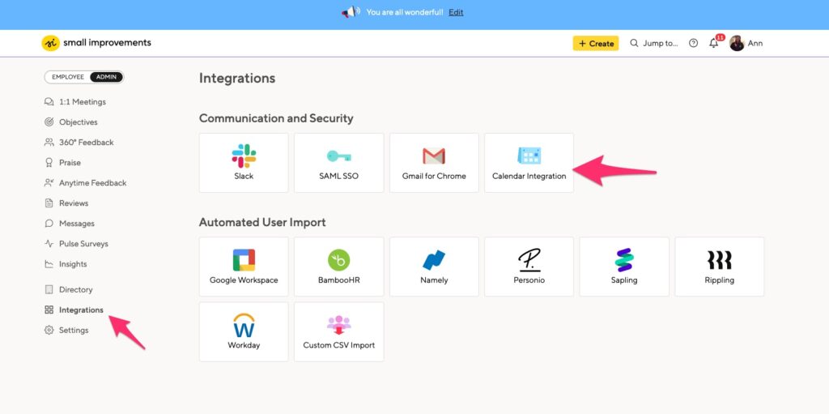Viewport: 829px width, 414px height.
Task: Open the Rippling integration
Action: [720, 267]
